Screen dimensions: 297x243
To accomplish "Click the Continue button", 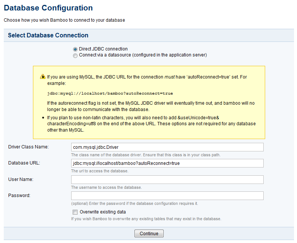I will click(x=149, y=234).
